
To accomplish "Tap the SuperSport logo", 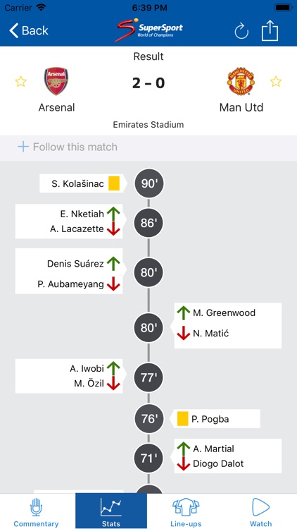I will 148,30.
